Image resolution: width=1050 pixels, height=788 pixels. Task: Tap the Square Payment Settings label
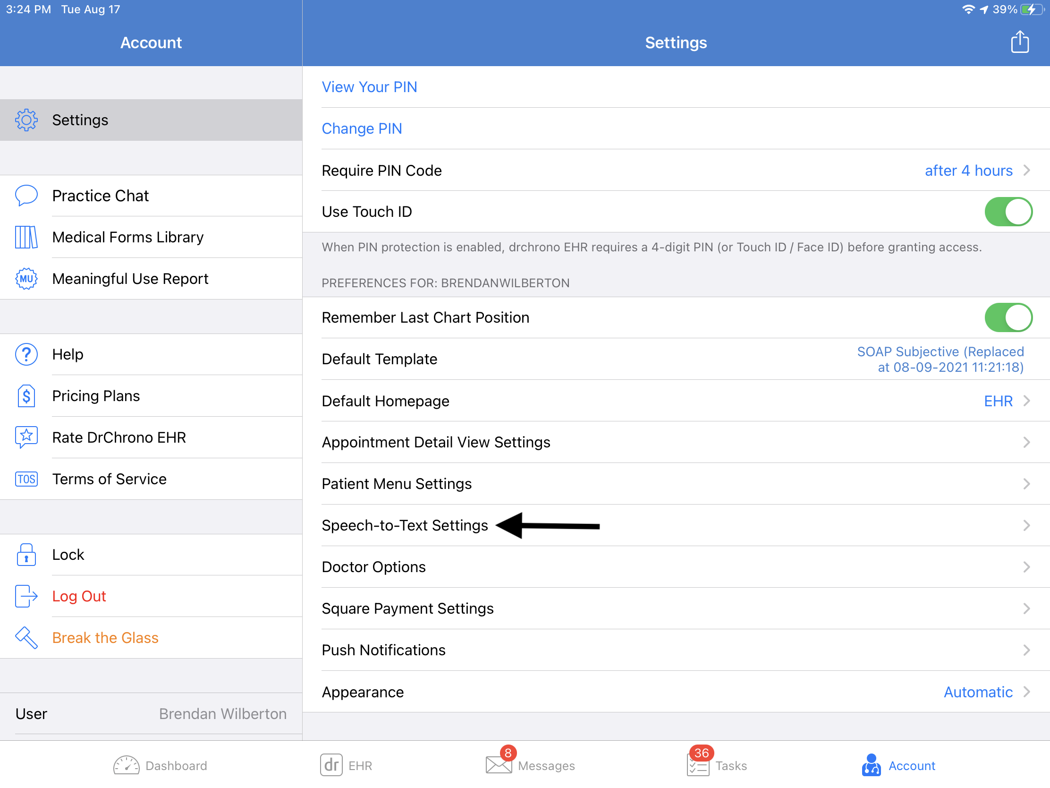pyautogui.click(x=407, y=608)
